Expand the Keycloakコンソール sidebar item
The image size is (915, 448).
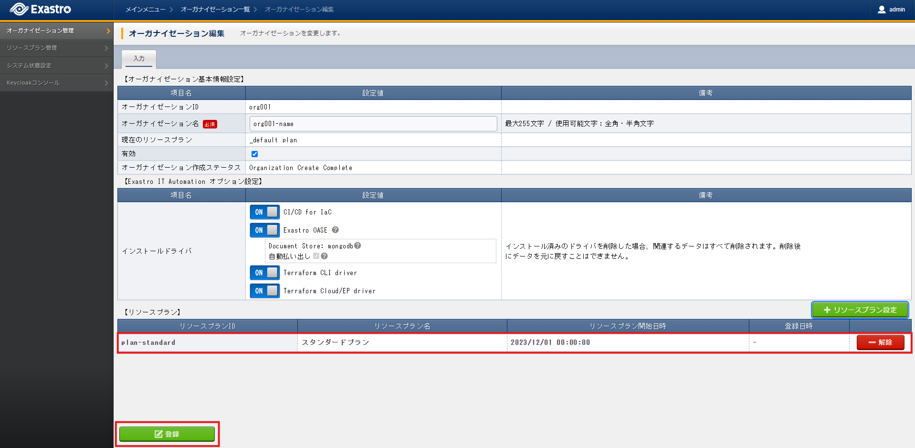click(56, 83)
